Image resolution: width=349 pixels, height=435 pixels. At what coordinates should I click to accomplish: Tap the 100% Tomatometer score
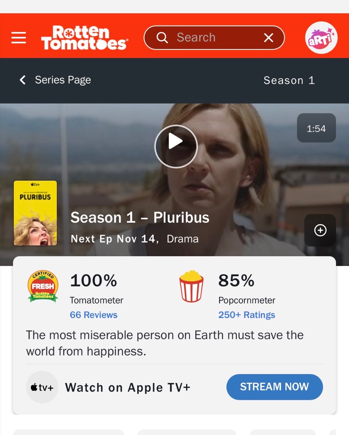coord(93,280)
